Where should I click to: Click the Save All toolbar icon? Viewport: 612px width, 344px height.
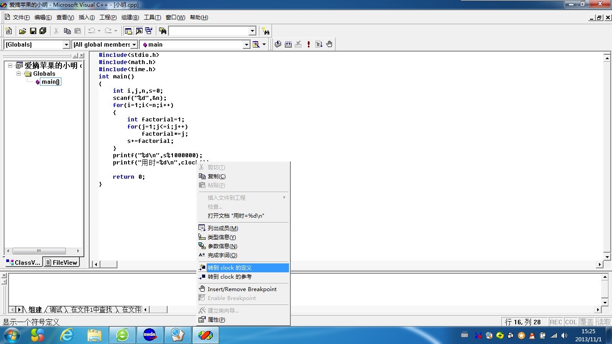43,31
